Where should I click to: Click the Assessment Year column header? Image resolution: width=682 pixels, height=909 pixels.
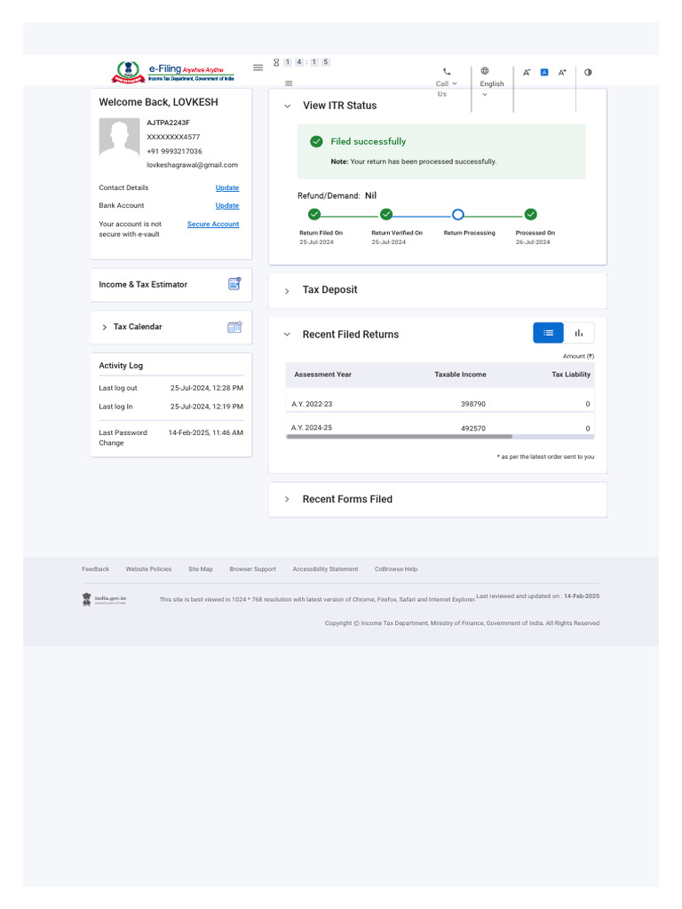323,375
